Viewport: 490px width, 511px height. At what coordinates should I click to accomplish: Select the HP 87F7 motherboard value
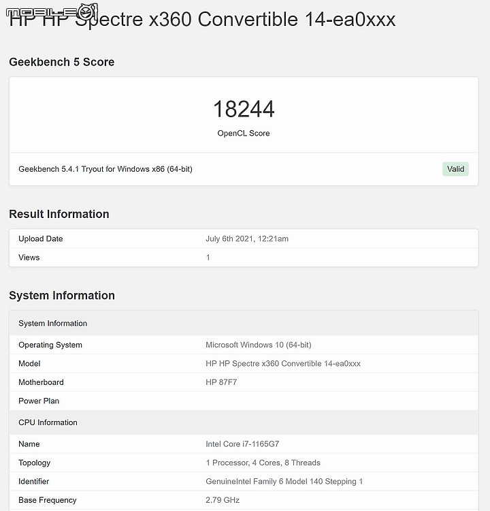click(221, 382)
